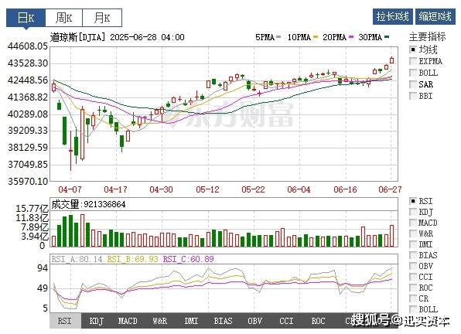461x334 pixels.
Task: Click the 06-27 date axis label
Action: 390,189
